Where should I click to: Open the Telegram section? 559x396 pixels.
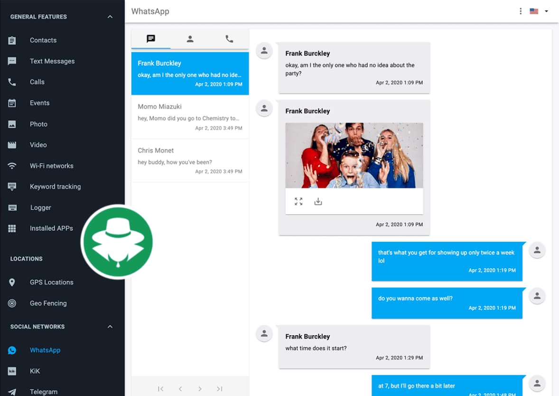(x=44, y=391)
